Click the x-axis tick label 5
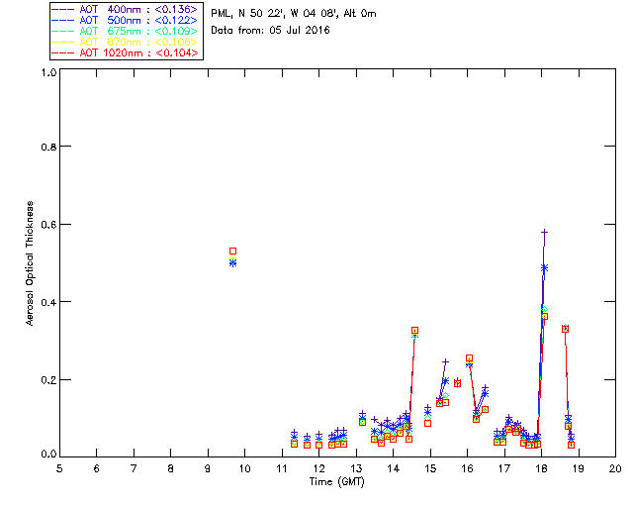633x507 pixels. pos(59,468)
